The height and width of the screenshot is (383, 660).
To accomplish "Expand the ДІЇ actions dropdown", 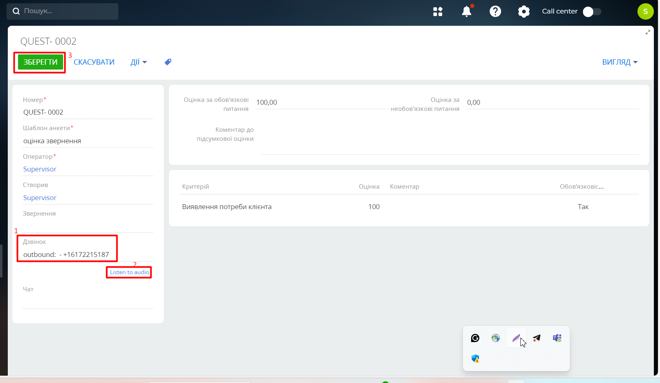I will click(138, 62).
